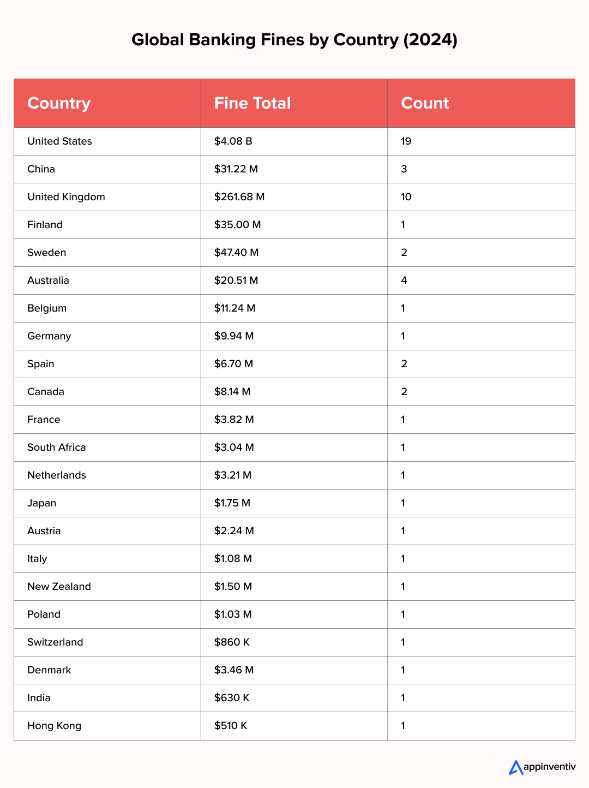Select the Sweden row label

click(x=46, y=253)
